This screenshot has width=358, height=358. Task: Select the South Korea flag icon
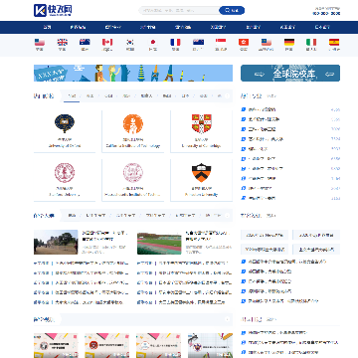tap(130, 42)
